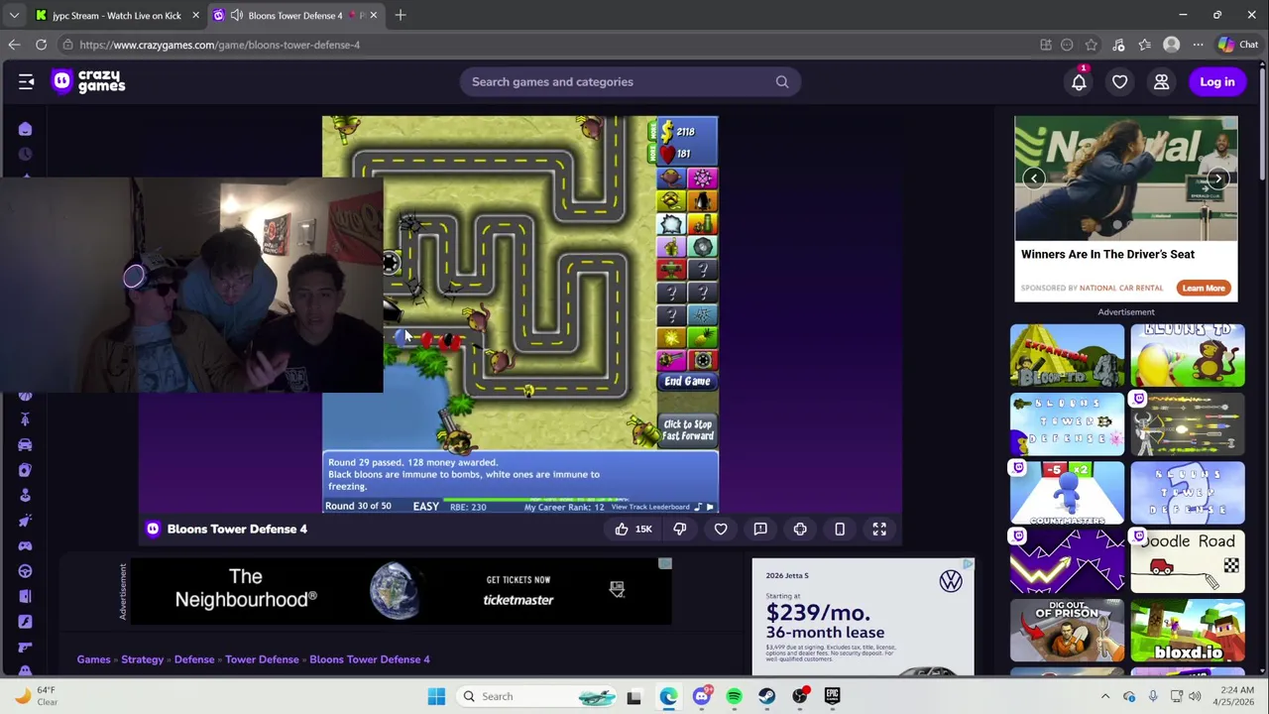The width and height of the screenshot is (1269, 714).
Task: Open friends icon in header
Action: pos(1161,82)
